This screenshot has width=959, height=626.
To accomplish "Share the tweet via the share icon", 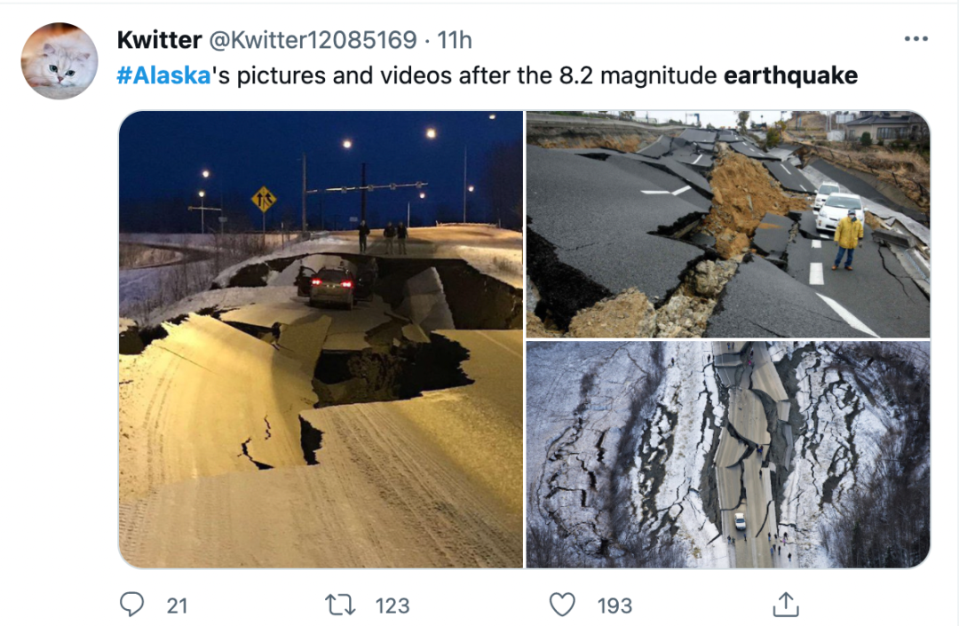I will pyautogui.click(x=785, y=605).
